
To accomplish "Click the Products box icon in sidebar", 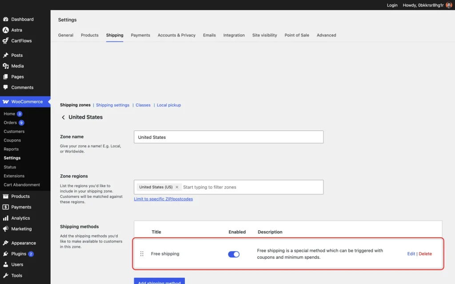I will pos(5,196).
